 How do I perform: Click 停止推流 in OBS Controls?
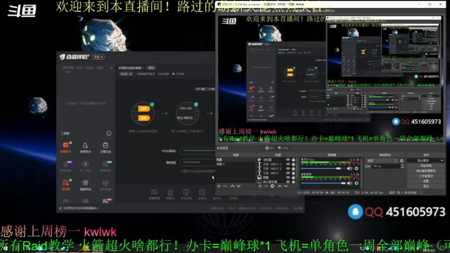(424, 161)
